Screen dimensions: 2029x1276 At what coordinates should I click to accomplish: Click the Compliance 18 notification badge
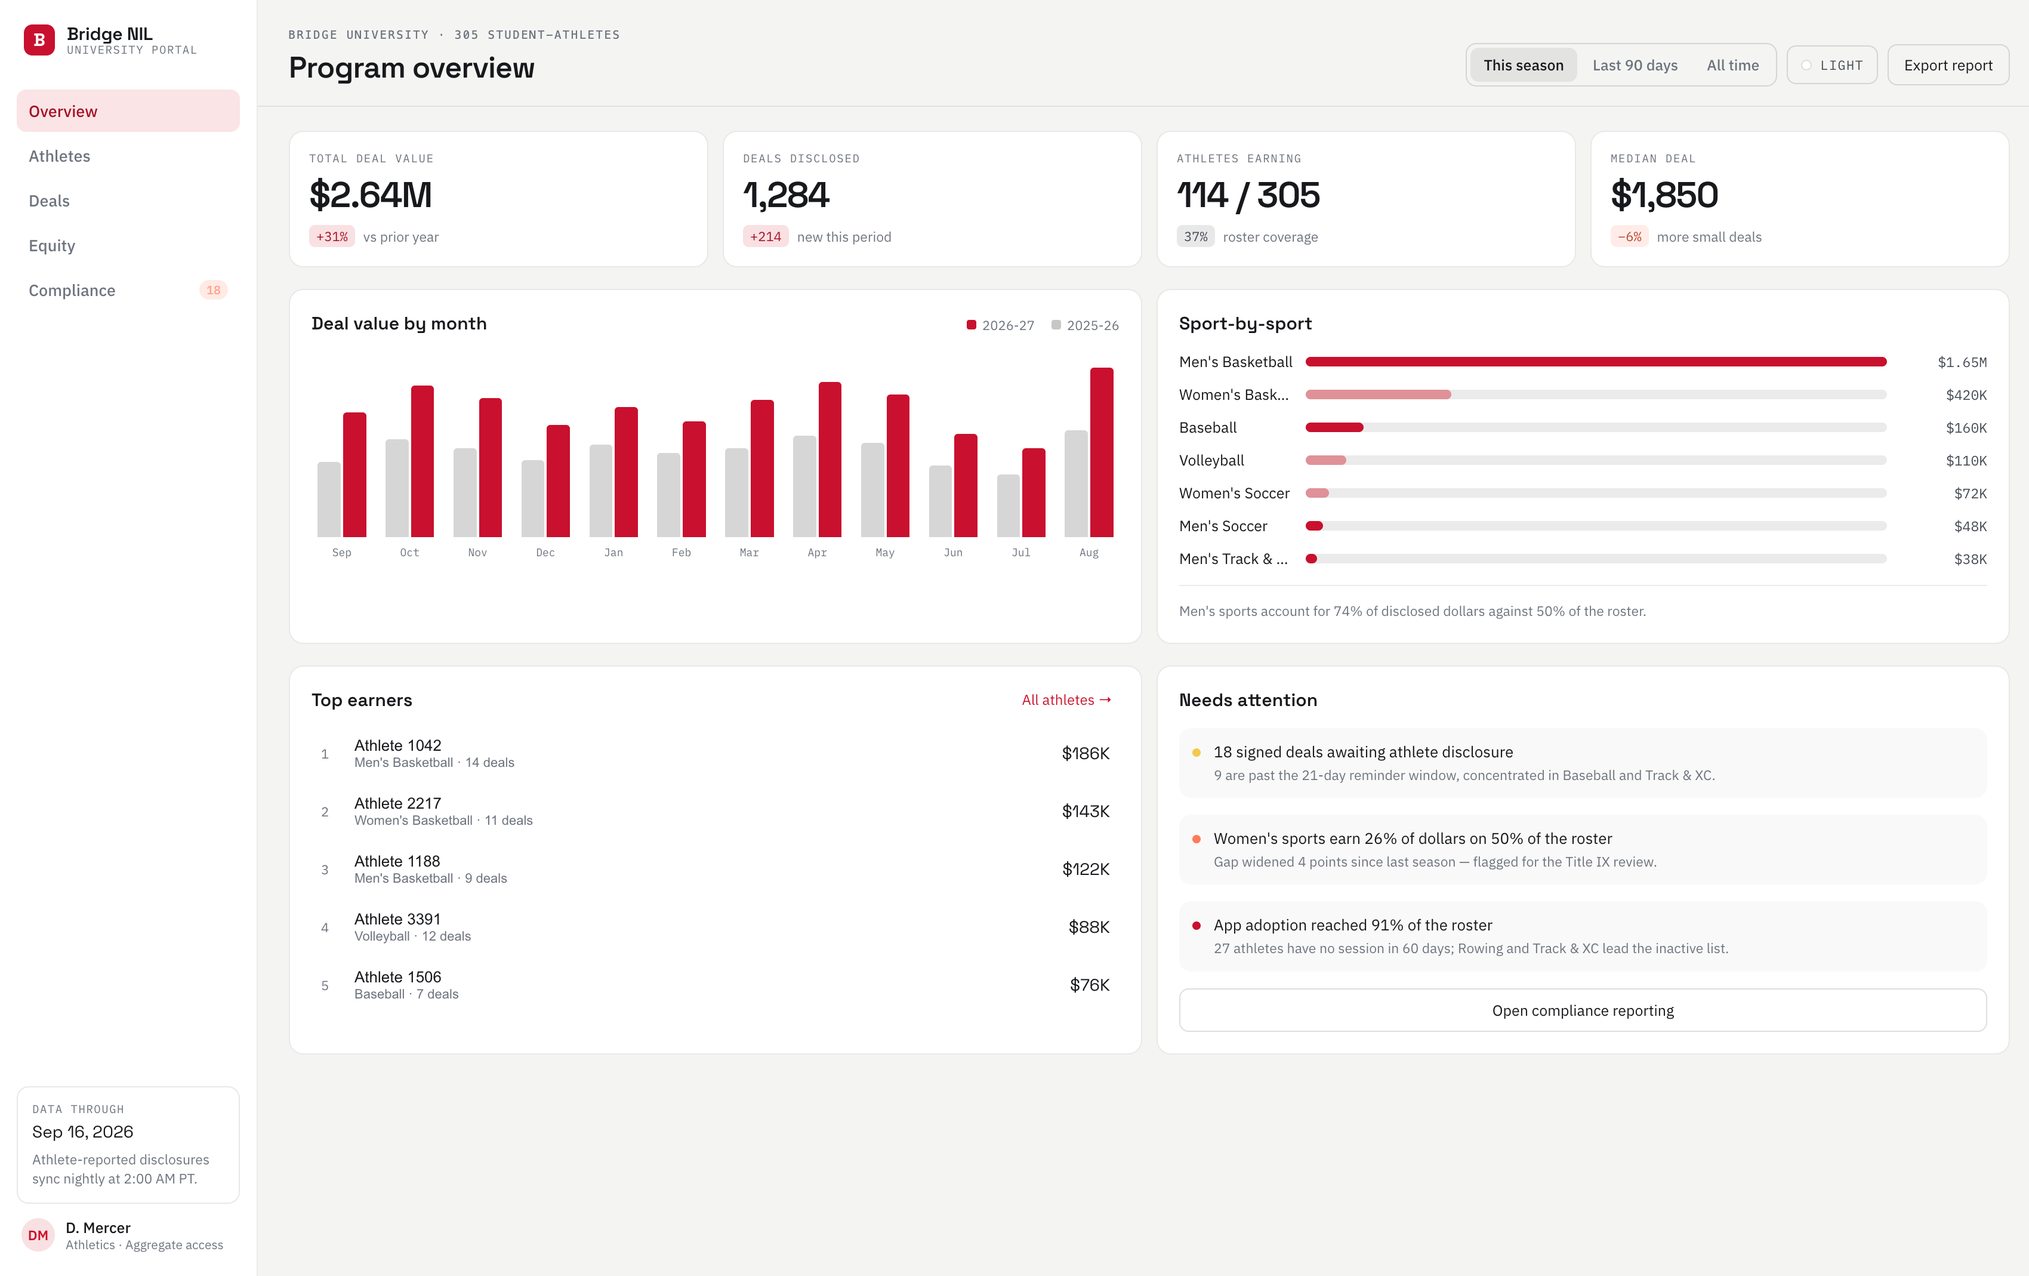pos(213,290)
